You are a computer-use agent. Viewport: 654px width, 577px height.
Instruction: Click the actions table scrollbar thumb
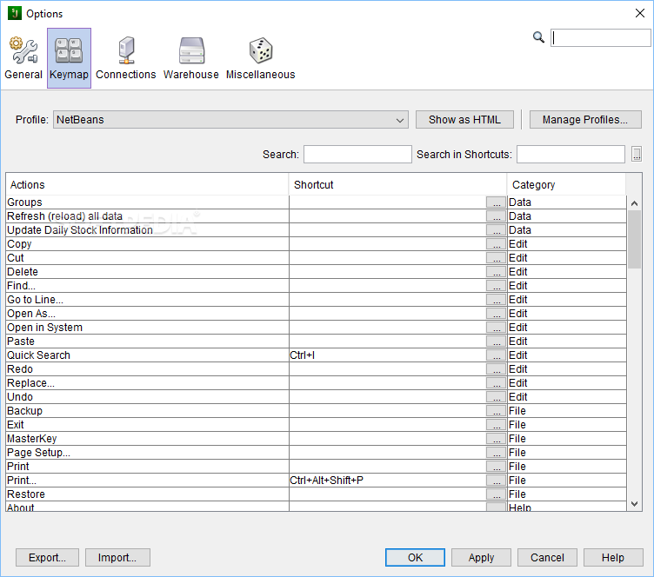click(x=634, y=240)
